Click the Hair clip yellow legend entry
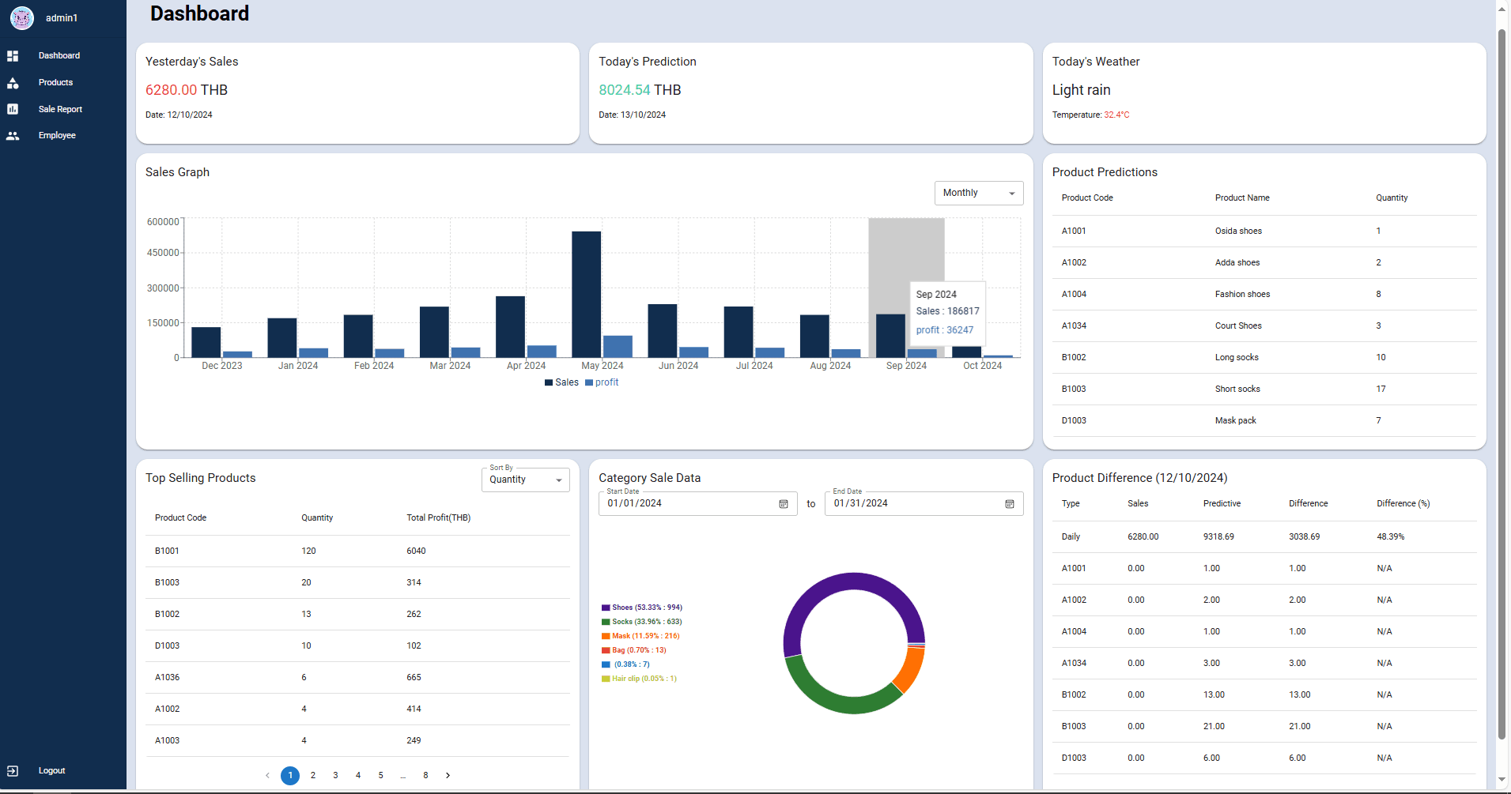This screenshot has height=794, width=1511. click(639, 679)
